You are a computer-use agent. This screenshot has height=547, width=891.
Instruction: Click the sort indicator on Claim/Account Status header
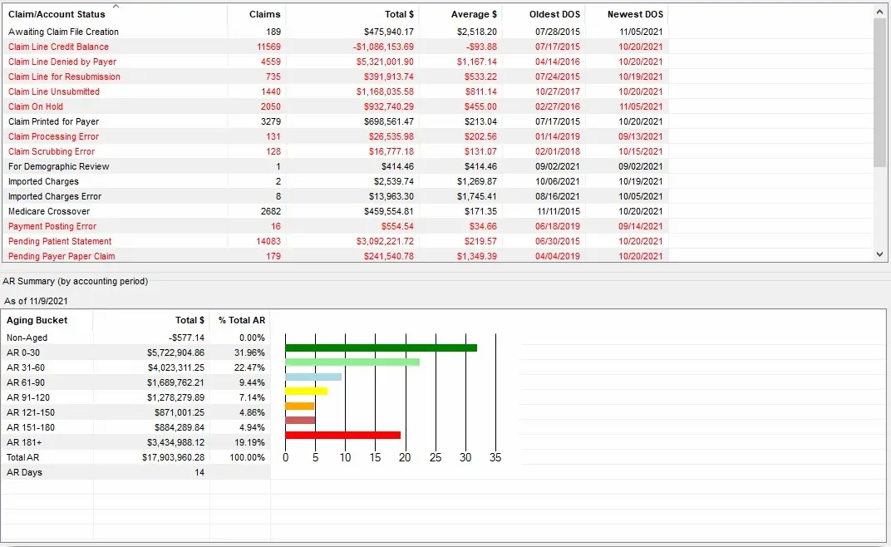(116, 5)
